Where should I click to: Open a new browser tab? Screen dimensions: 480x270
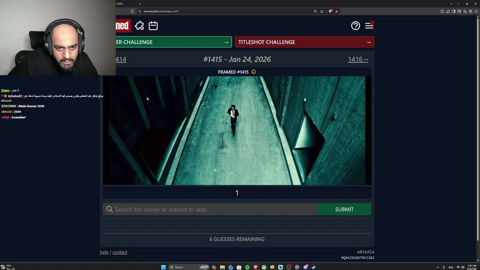click(140, 4)
